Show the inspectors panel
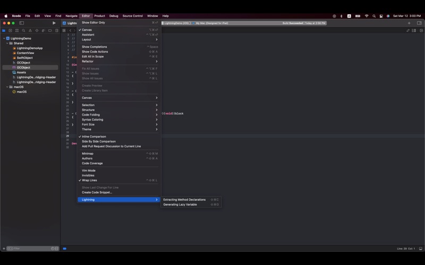 [x=419, y=23]
